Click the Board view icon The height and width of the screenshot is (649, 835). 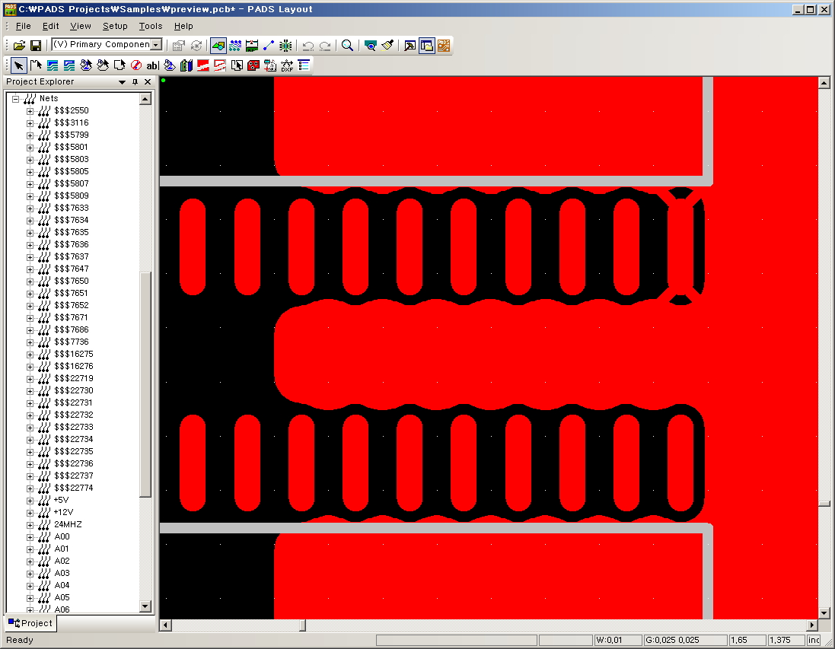[x=370, y=46]
